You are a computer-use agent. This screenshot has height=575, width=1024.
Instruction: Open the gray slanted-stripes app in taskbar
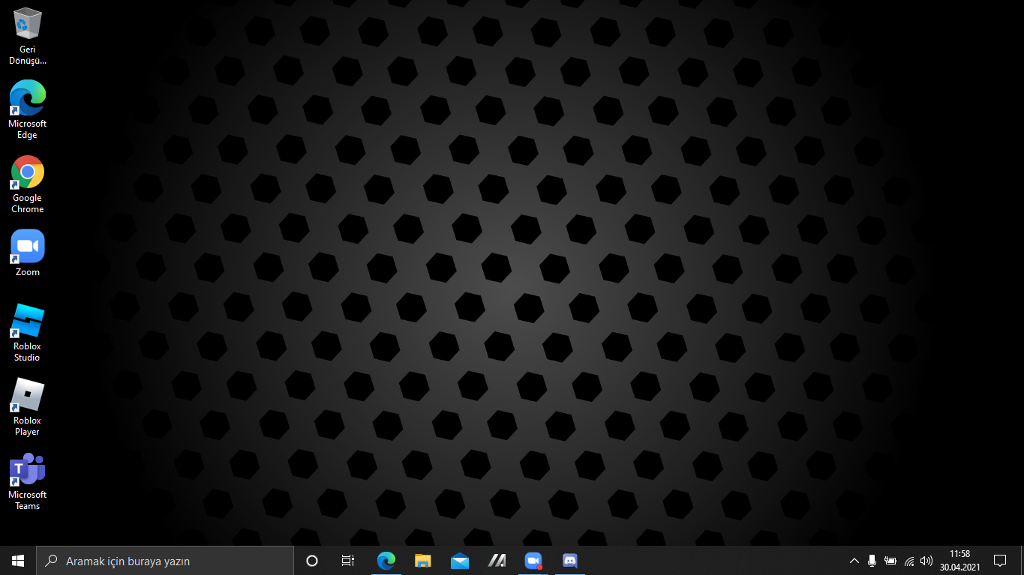point(497,561)
